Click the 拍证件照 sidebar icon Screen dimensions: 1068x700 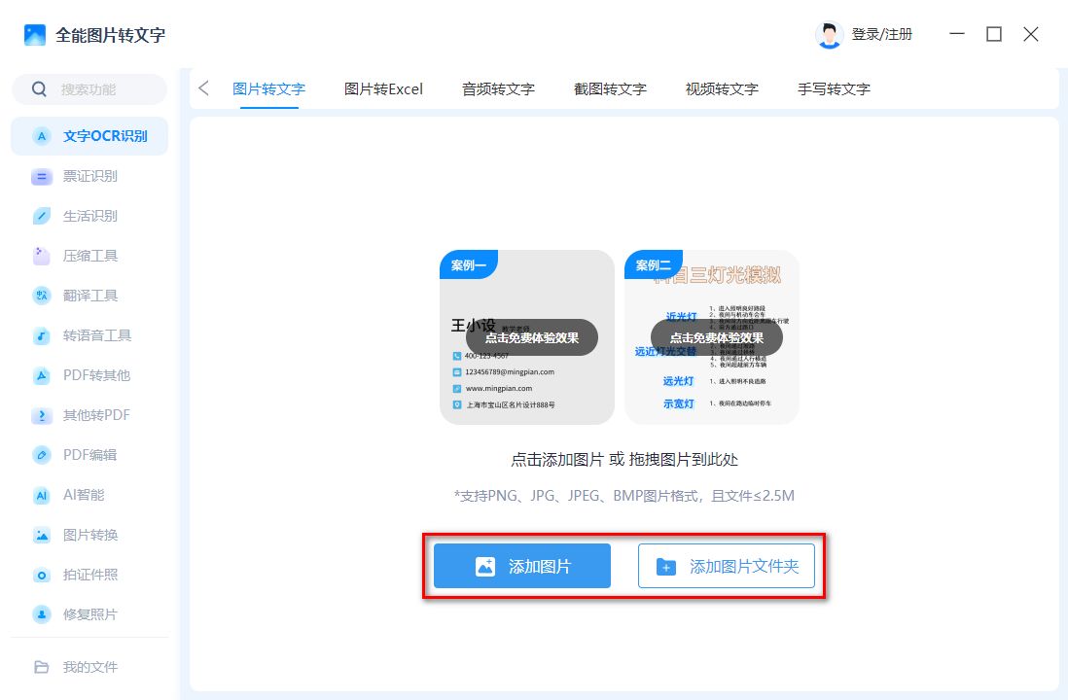point(42,575)
